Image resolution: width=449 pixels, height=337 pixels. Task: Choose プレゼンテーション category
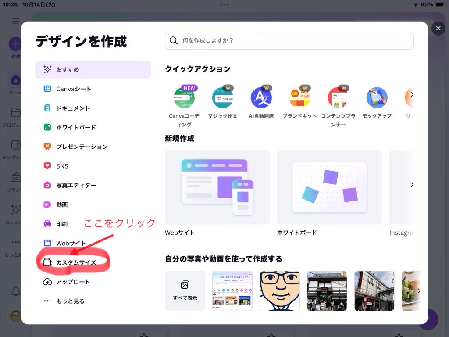coord(82,147)
